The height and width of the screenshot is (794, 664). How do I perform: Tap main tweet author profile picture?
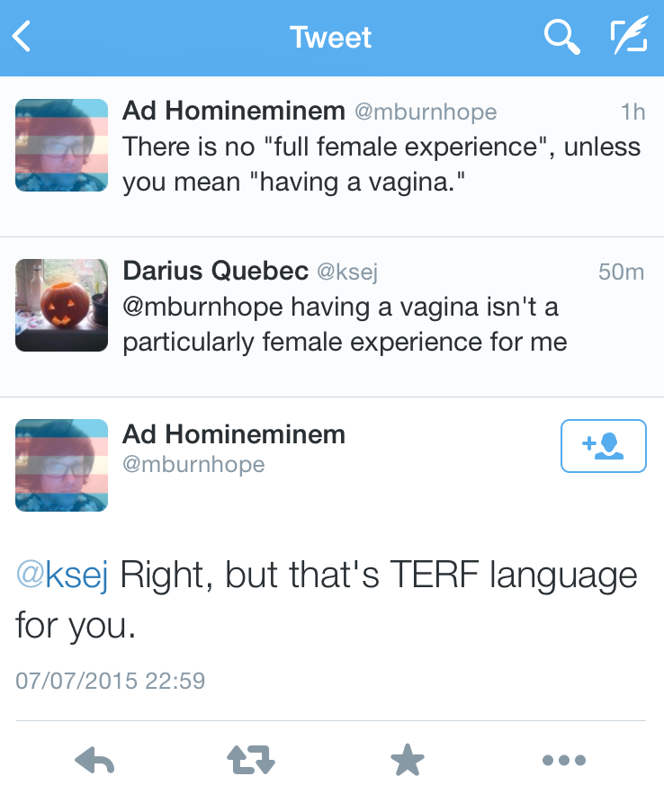pyautogui.click(x=61, y=465)
